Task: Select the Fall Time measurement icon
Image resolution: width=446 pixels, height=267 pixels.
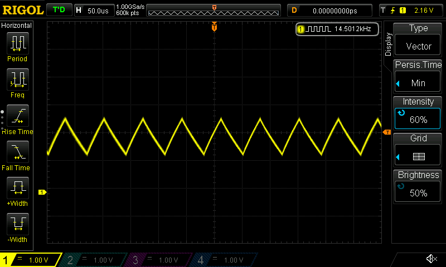Action: [18, 151]
